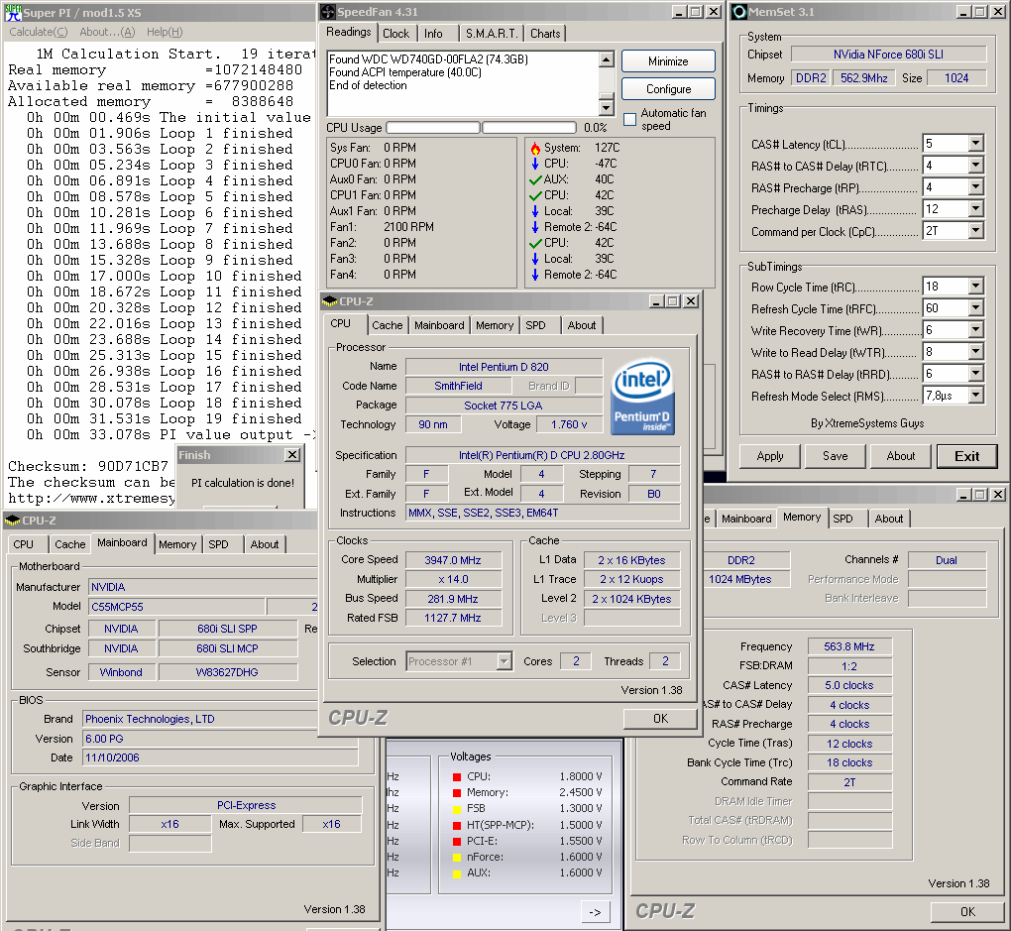Click the Configure button in SpeedFan

[668, 89]
